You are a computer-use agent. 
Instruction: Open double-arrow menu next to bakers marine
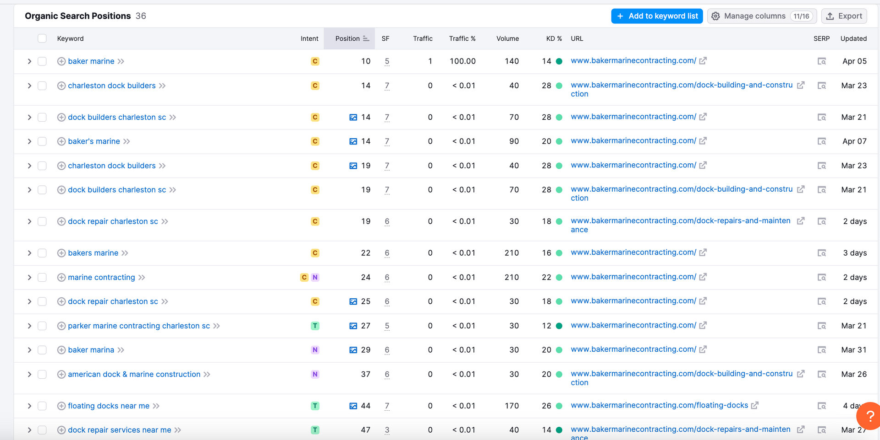tap(125, 253)
